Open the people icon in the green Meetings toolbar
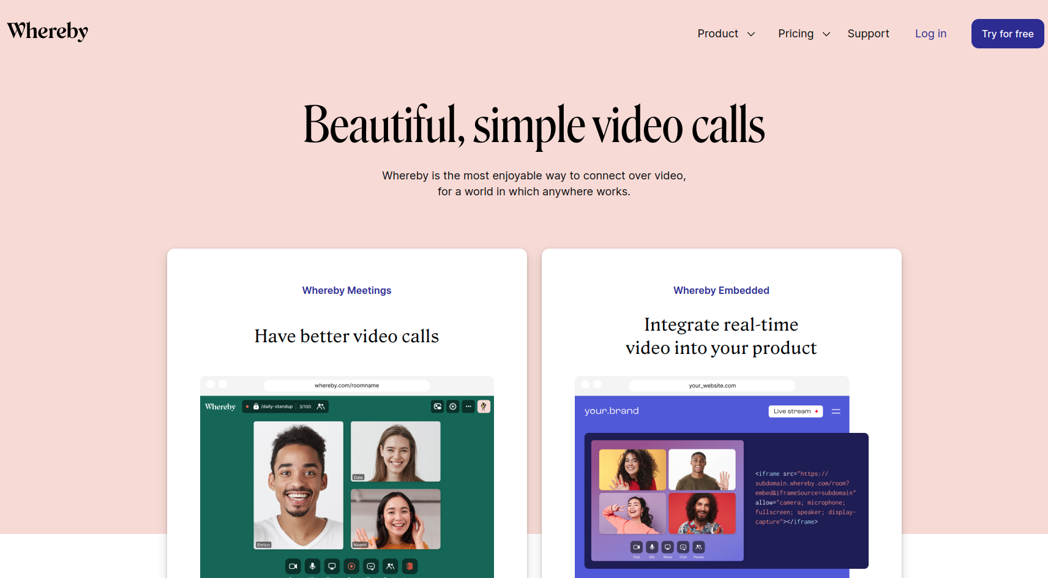 (x=390, y=566)
